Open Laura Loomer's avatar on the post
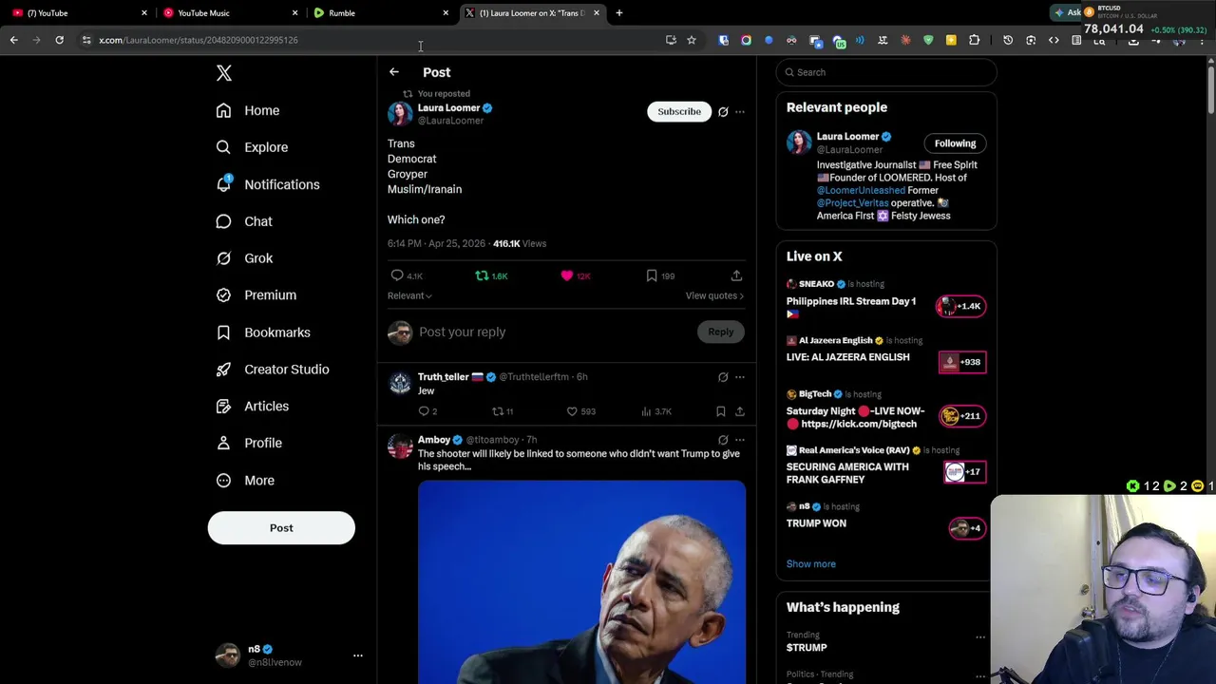This screenshot has height=684, width=1216. pyautogui.click(x=400, y=113)
